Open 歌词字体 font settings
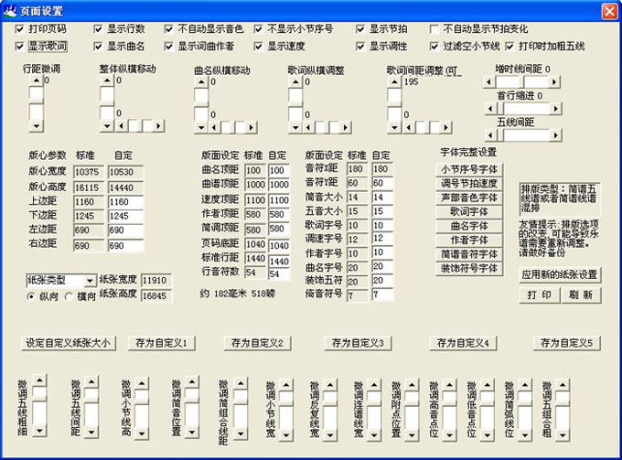 pos(468,211)
